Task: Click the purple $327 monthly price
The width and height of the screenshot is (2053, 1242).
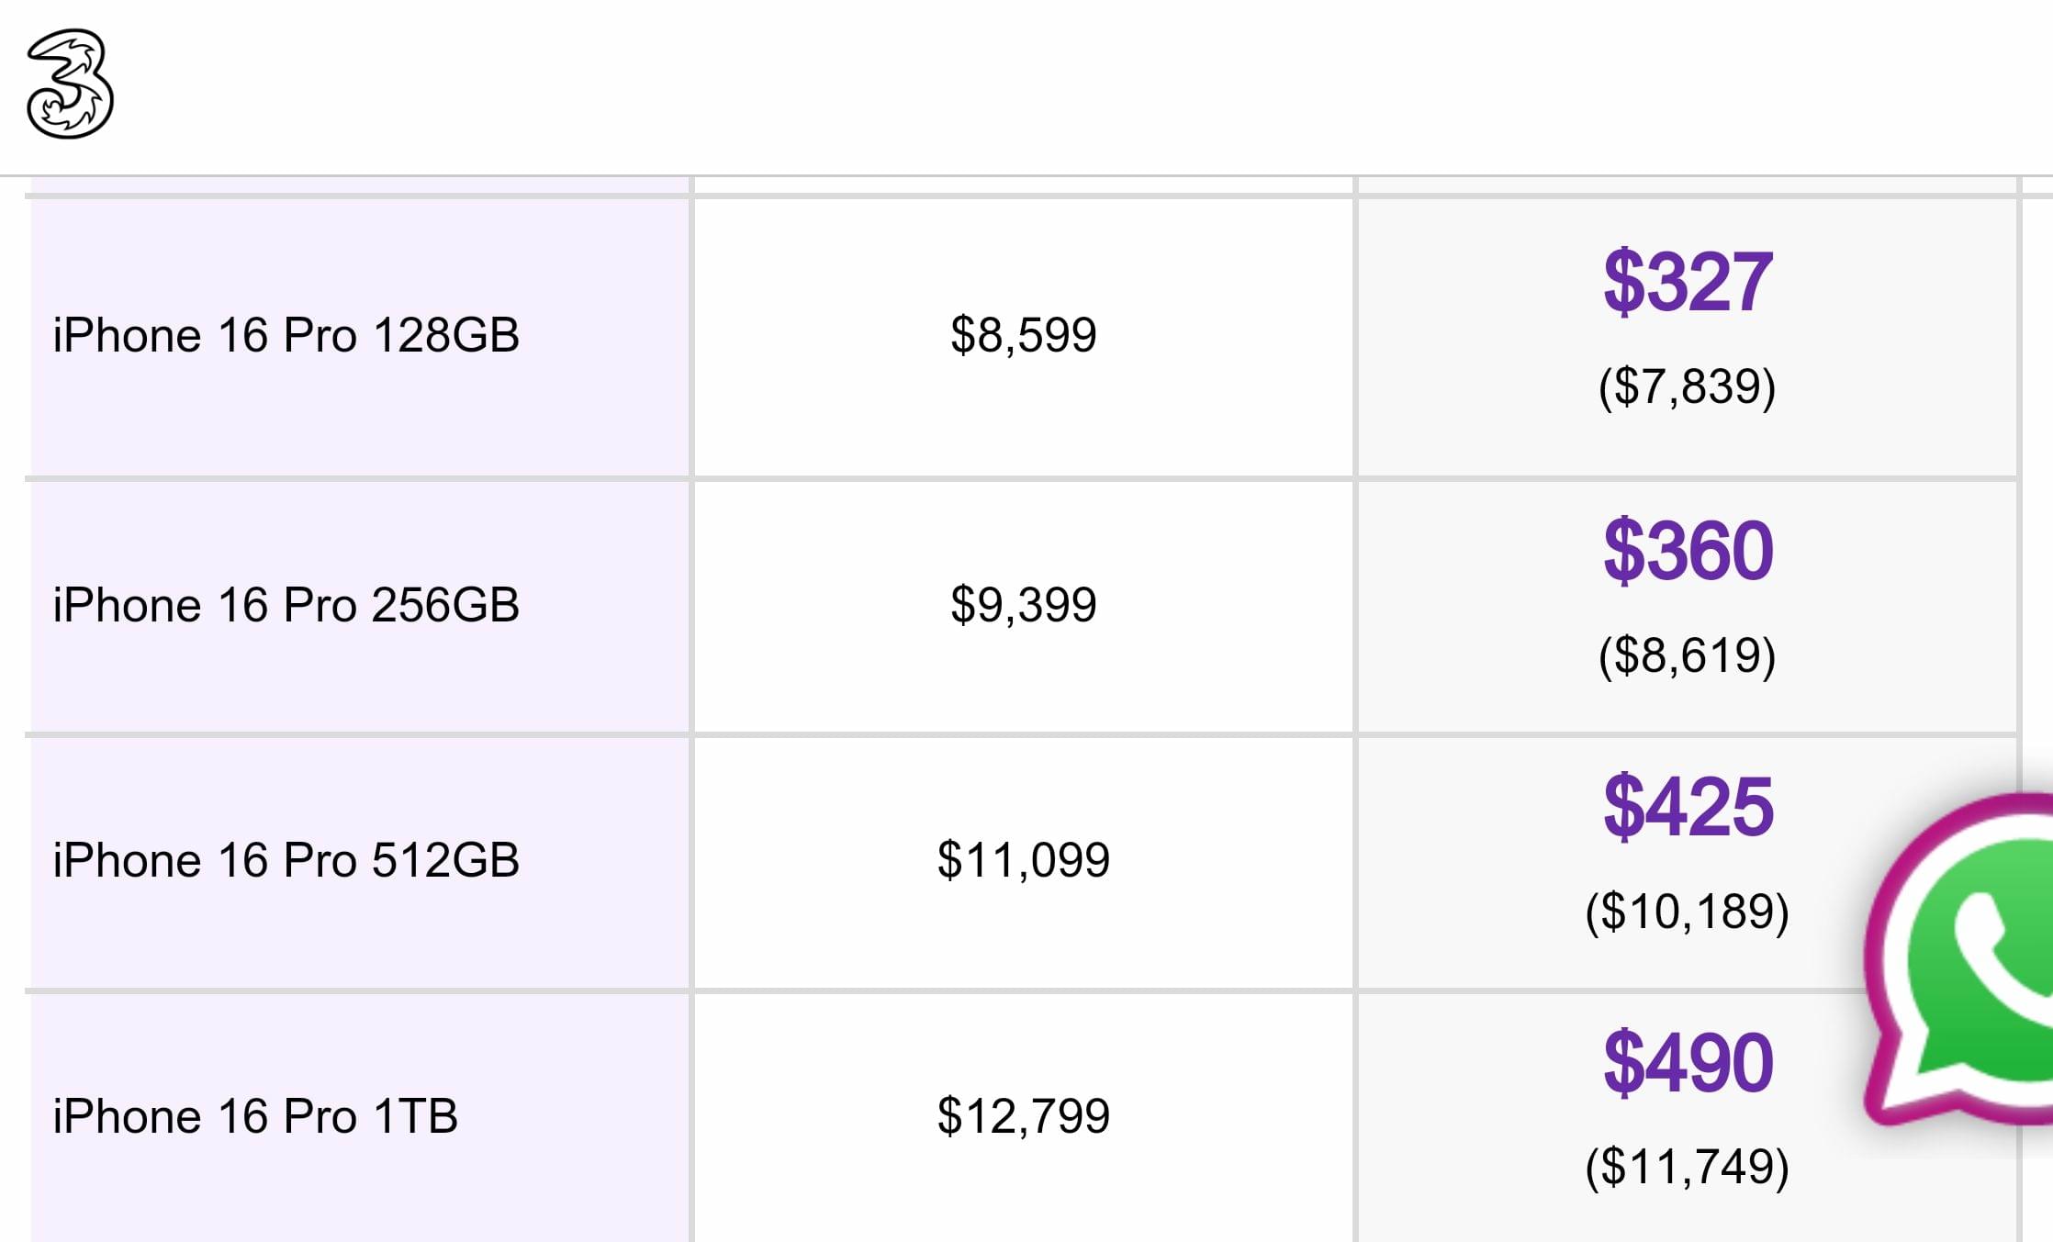Action: (1688, 282)
